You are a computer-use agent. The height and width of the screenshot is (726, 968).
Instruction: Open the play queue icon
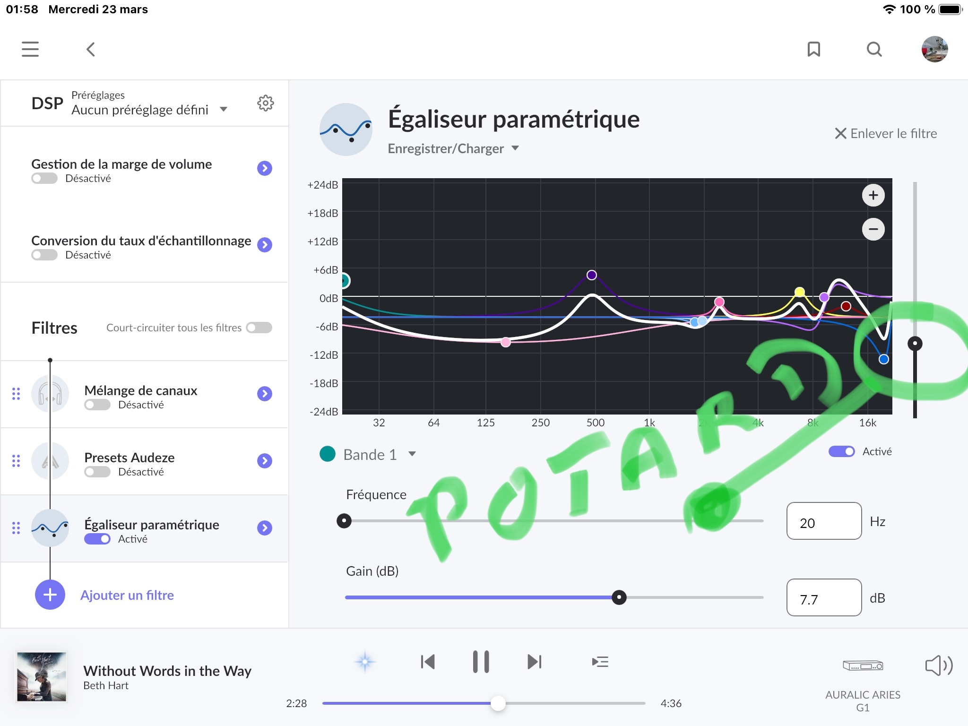pyautogui.click(x=600, y=662)
